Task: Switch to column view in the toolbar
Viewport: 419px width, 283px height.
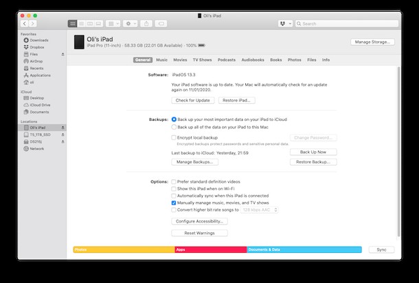Action: click(x=90, y=24)
